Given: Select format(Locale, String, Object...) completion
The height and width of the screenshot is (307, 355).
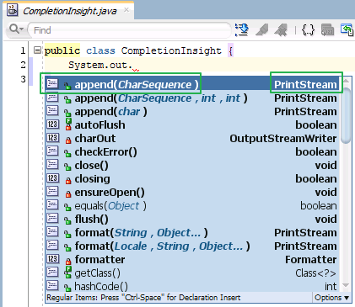Looking at the screenshot, I should [x=192, y=246].
